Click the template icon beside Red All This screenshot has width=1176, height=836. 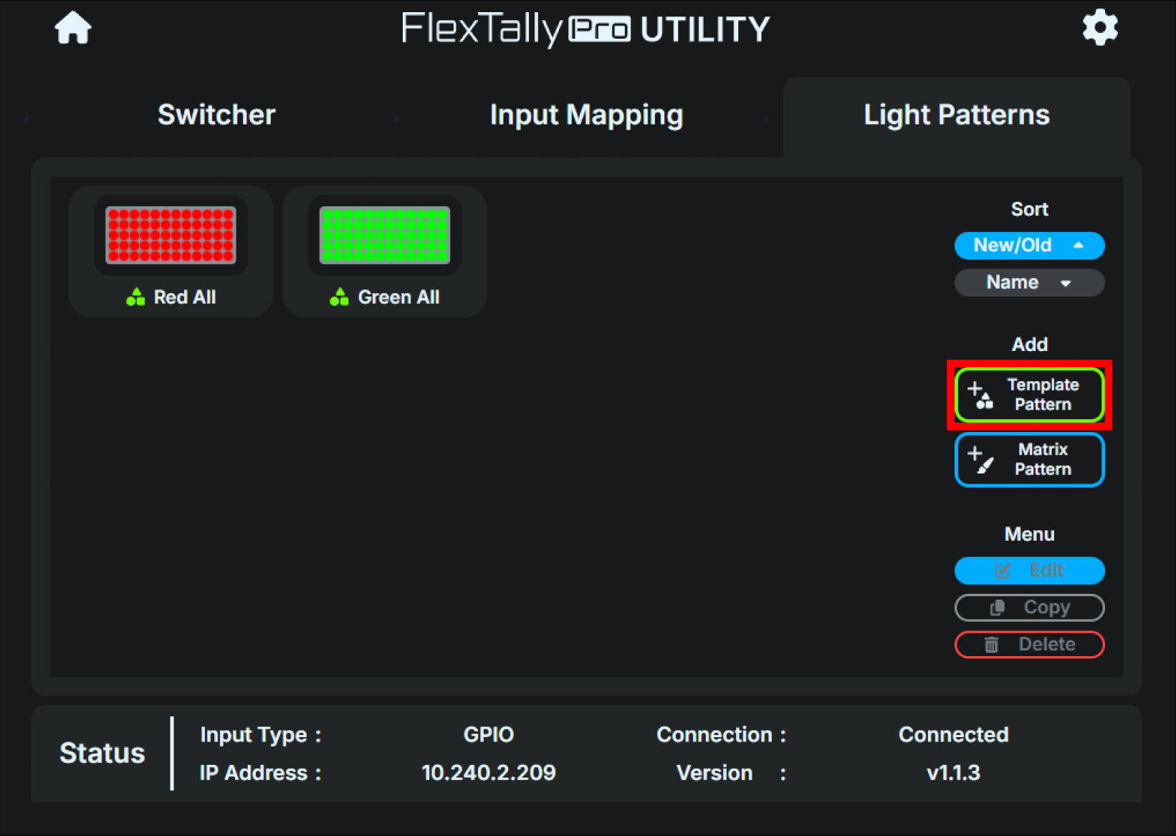135,297
